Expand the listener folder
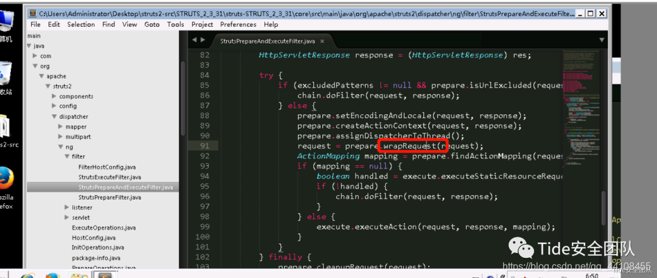Viewport: 657px width, 278px height. pyautogui.click(x=67, y=207)
